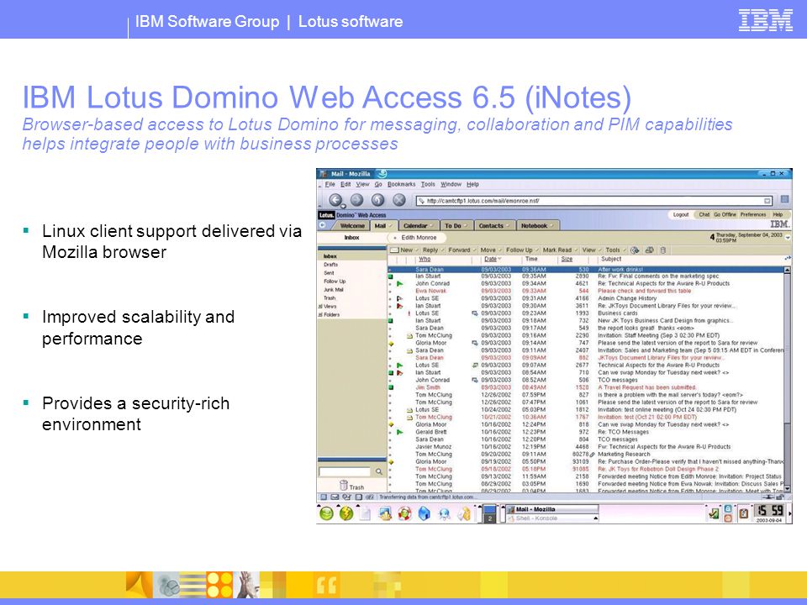Sort messages by the Size column header
The height and width of the screenshot is (605, 807).
[x=567, y=260]
